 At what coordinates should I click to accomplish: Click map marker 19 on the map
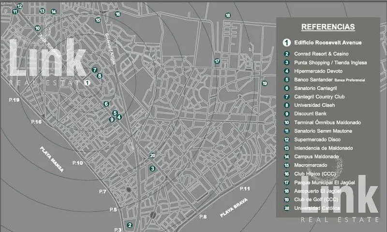[265, 83]
